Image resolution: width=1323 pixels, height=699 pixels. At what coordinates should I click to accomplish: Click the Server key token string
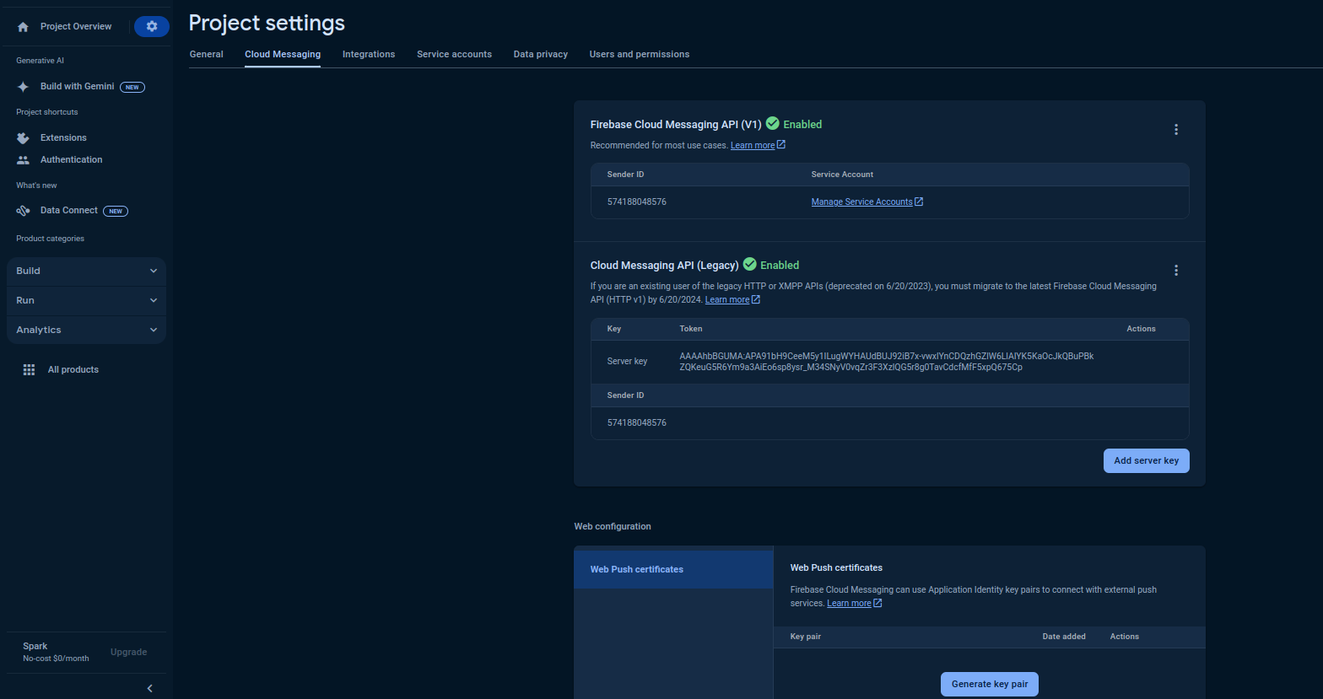pyautogui.click(x=886, y=362)
